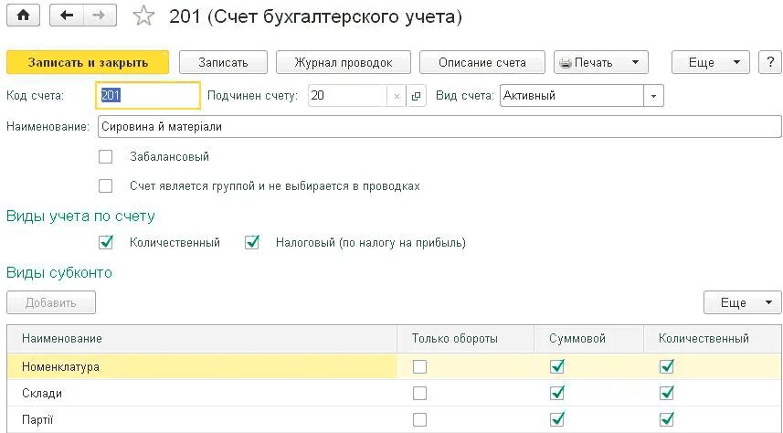Screen dimensions: 783x433
Task: Clear the parent account field with X
Action: [x=397, y=96]
